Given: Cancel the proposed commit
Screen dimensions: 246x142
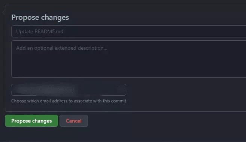Looking at the screenshot, I should point(74,121).
